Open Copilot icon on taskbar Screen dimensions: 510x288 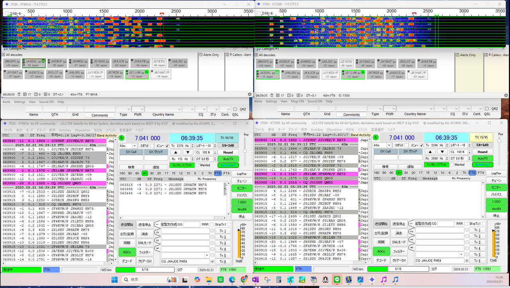[197, 280]
